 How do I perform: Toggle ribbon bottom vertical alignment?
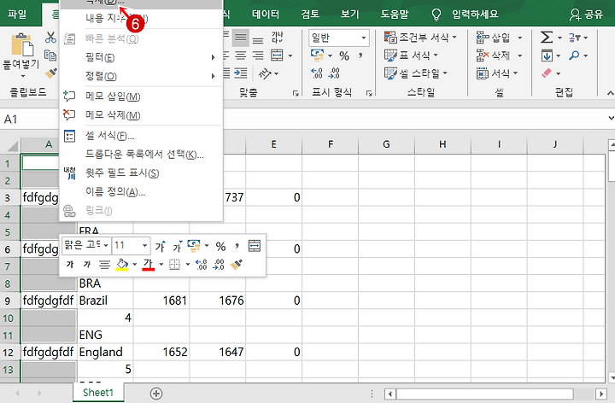(x=258, y=38)
